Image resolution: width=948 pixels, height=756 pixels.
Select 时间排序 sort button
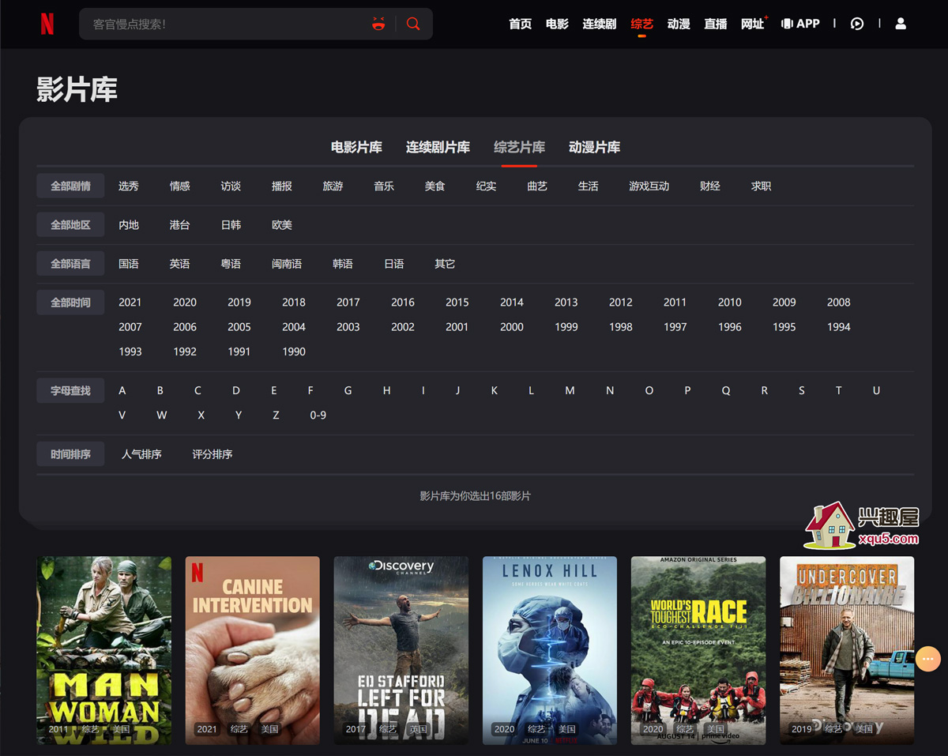70,454
